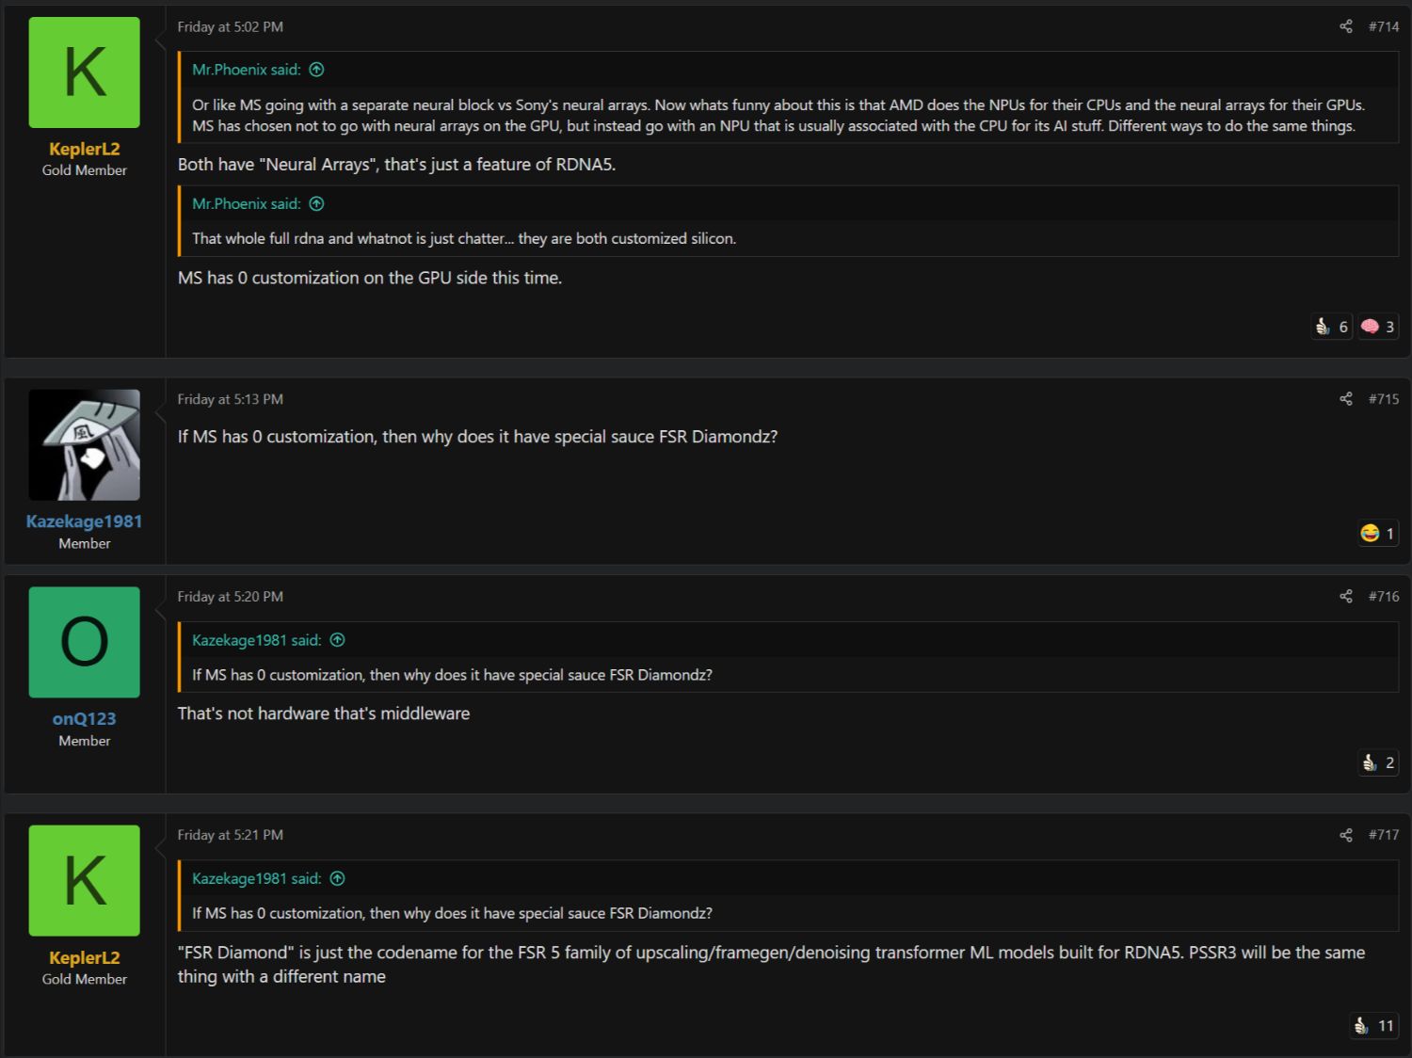Click the laughing reaction on post #715
The height and width of the screenshot is (1058, 1412).
(1378, 534)
